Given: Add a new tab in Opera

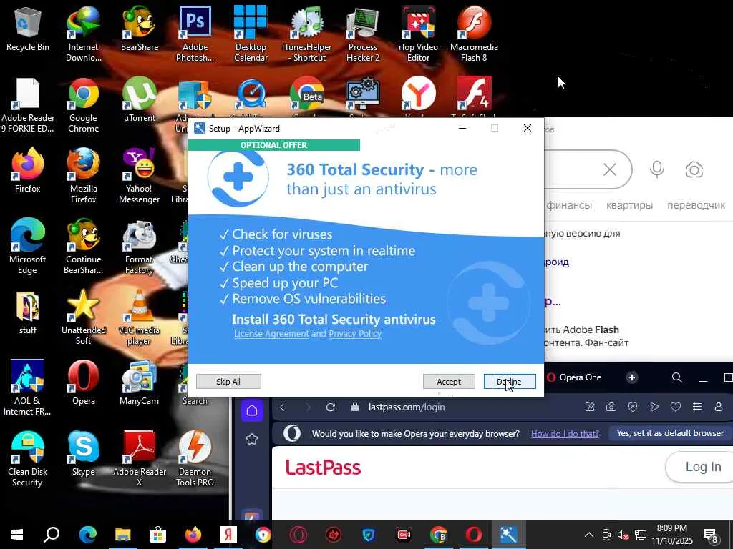Looking at the screenshot, I should click(631, 377).
